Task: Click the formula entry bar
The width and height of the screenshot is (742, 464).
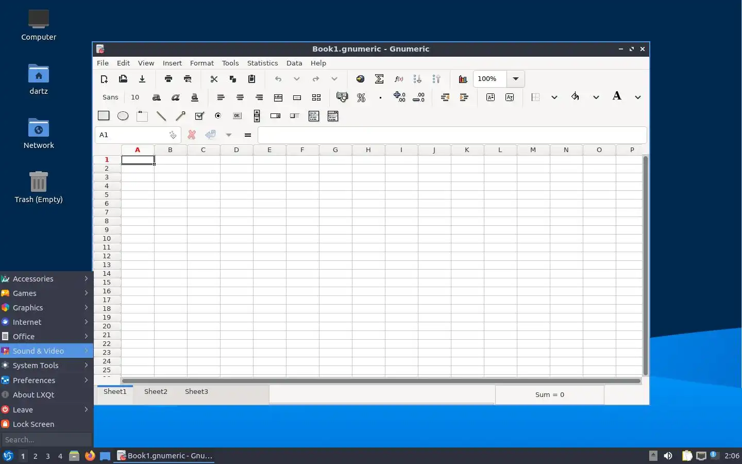Action: click(452, 135)
